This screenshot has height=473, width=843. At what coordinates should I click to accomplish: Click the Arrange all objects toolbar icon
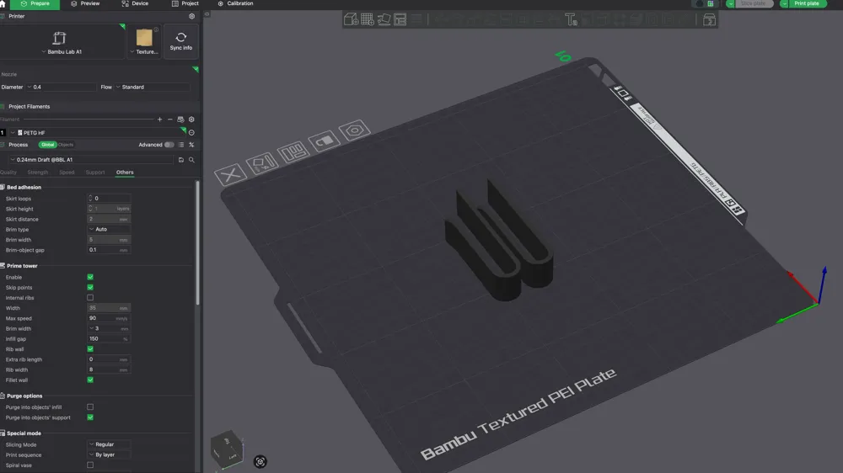coord(400,20)
